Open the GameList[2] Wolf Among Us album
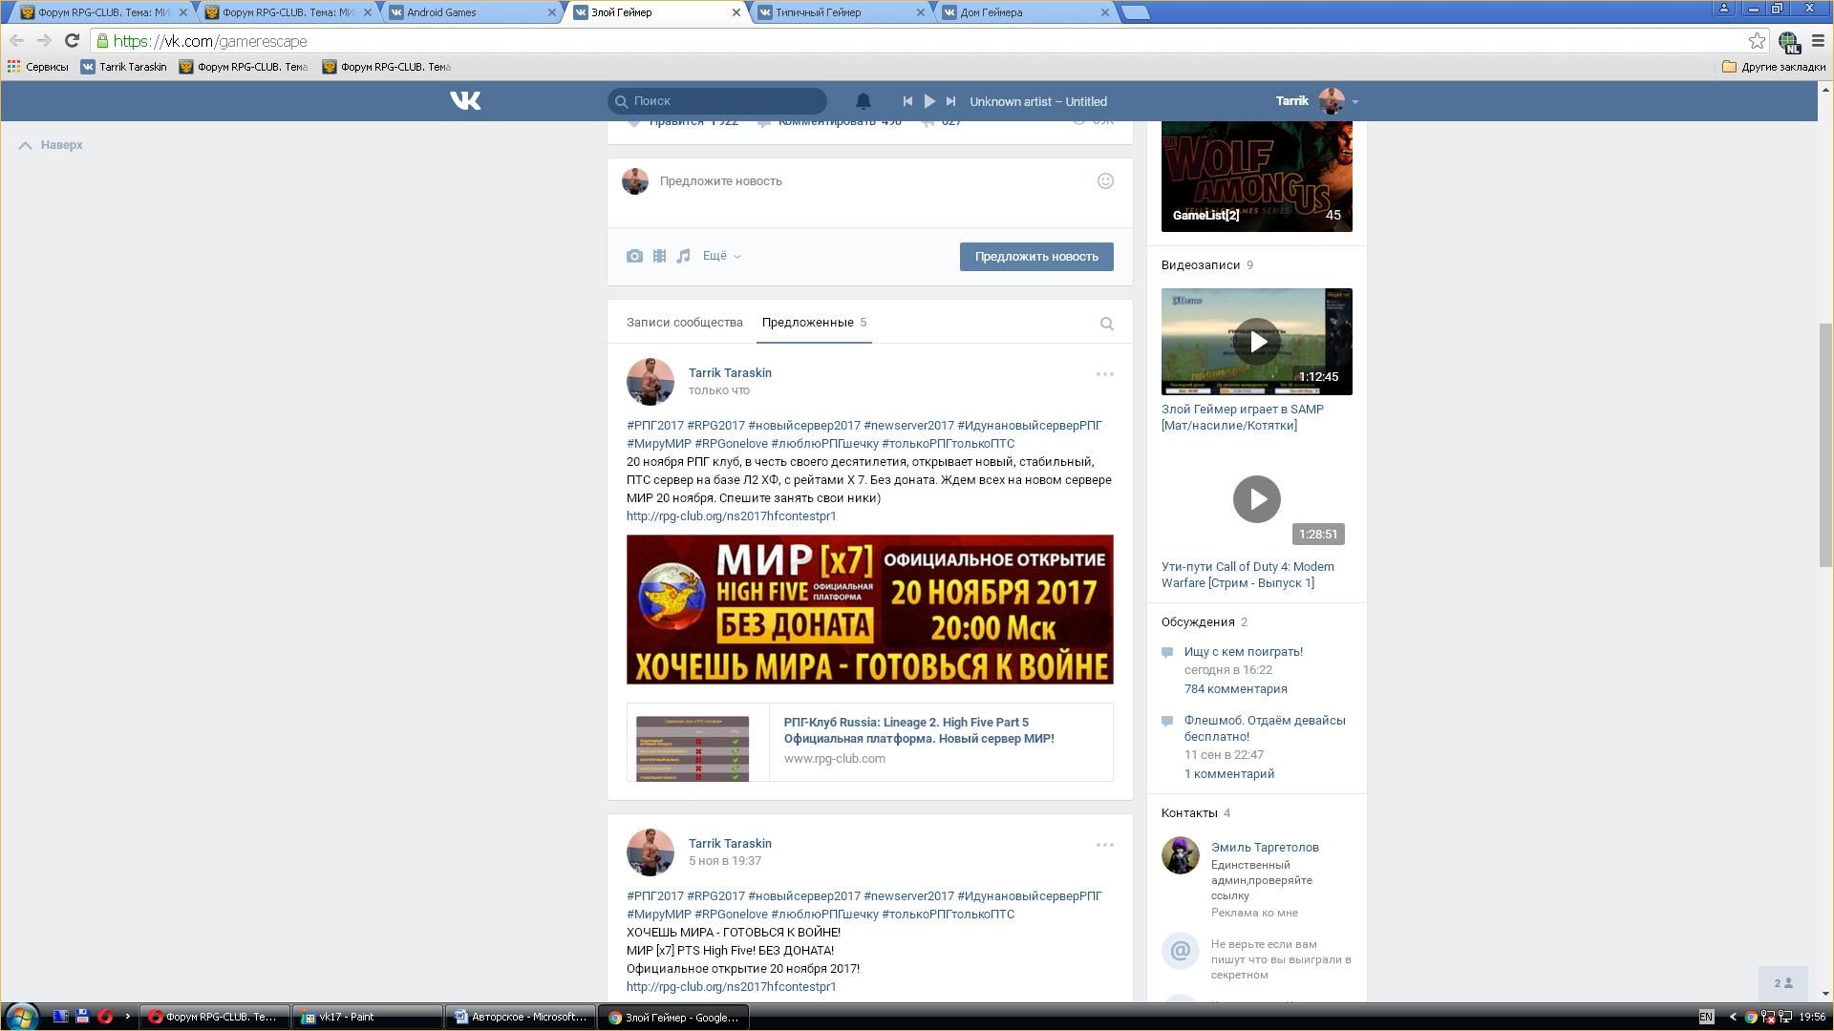The image size is (1834, 1031). (1256, 177)
